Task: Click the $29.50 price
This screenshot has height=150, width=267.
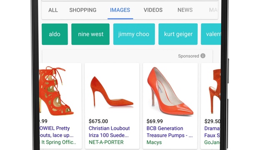Action: [x=212, y=121]
